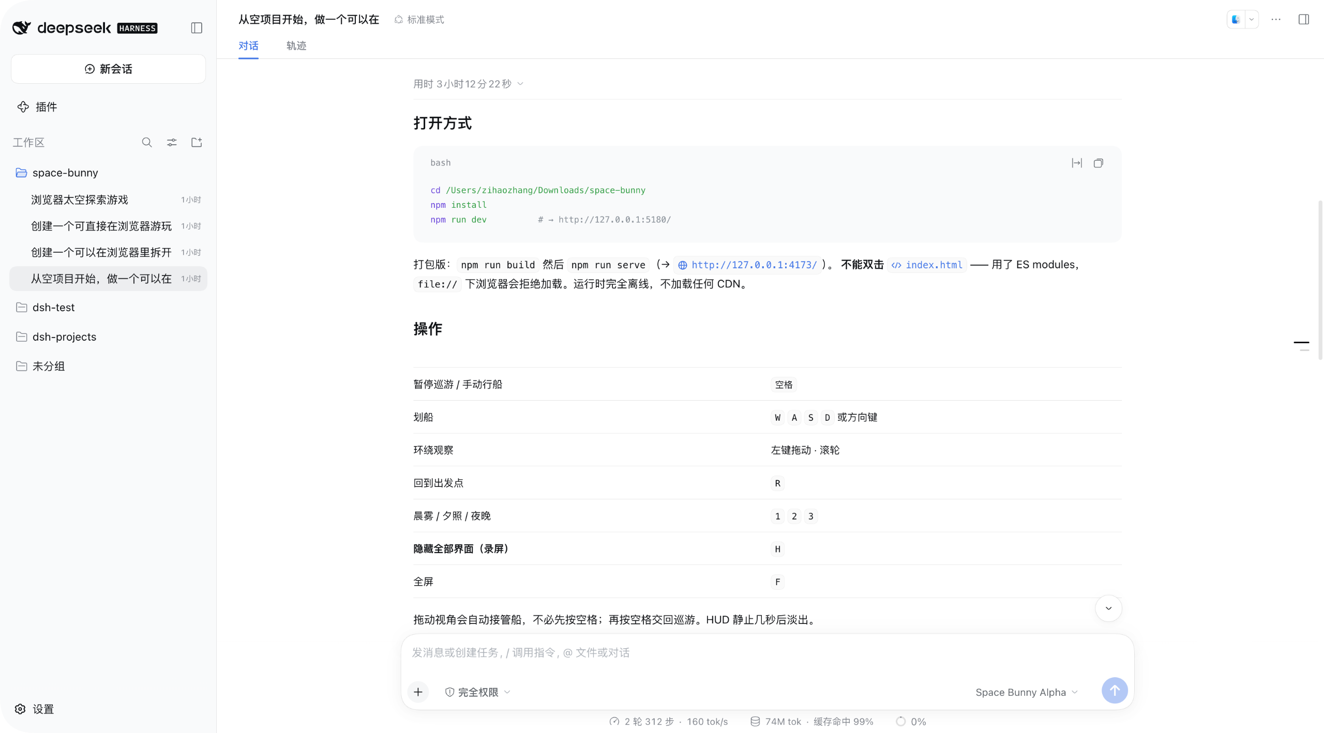
Task: Expand the dsh-test folder
Action: point(108,308)
